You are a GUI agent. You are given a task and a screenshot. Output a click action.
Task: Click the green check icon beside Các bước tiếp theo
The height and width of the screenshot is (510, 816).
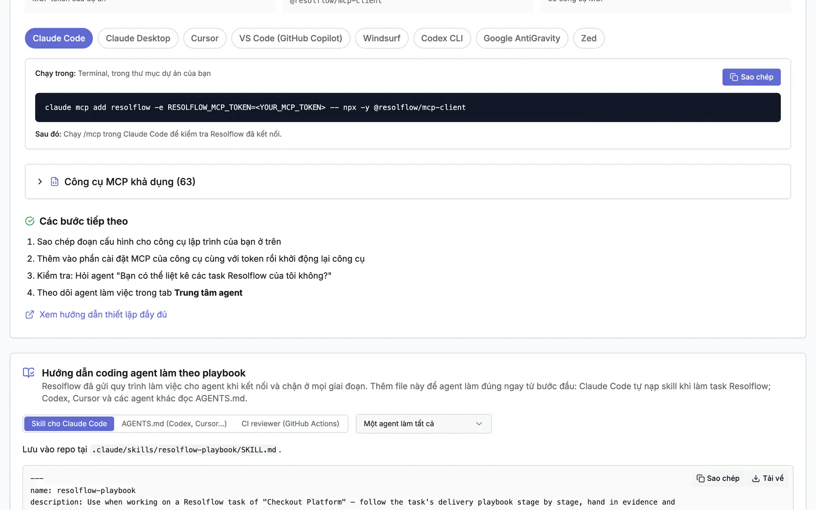(x=30, y=221)
